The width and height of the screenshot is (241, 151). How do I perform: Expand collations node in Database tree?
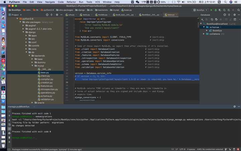pyautogui.click(x=204, y=34)
